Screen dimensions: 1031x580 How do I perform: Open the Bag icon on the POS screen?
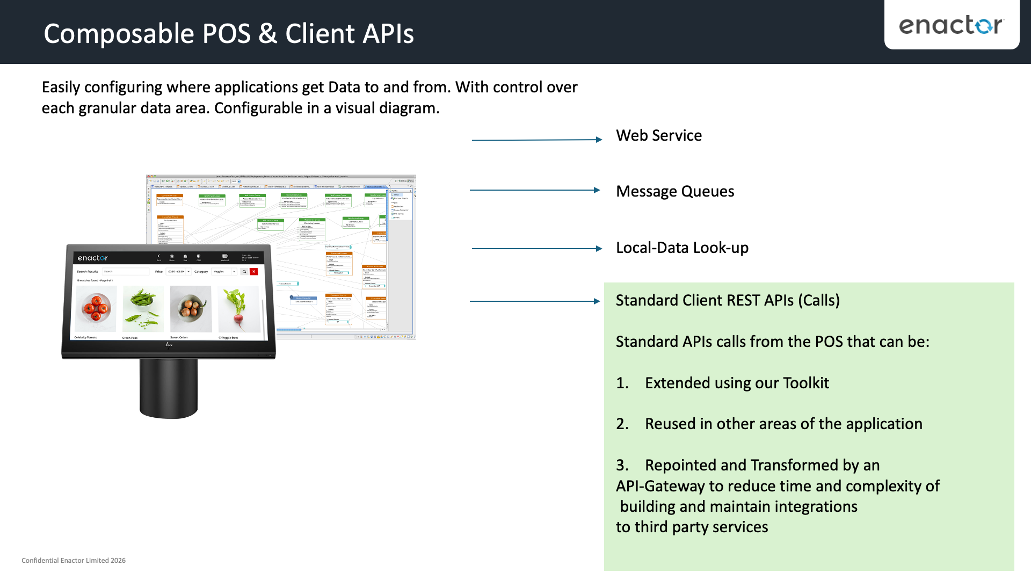185,256
